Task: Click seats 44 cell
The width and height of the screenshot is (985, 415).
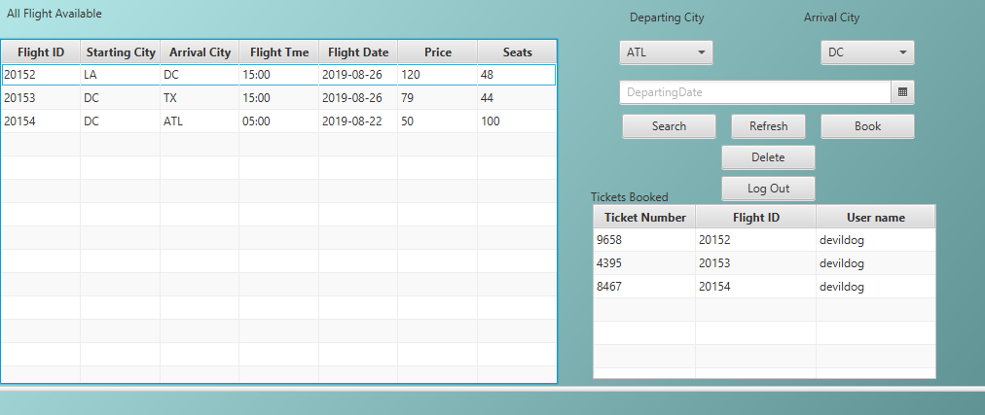Action: click(517, 98)
